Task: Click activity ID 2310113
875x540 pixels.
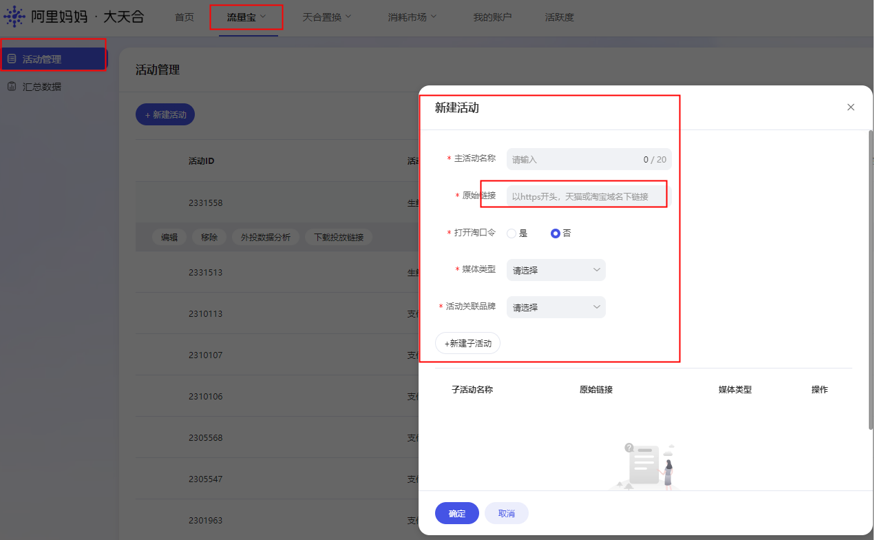Action: pos(205,313)
